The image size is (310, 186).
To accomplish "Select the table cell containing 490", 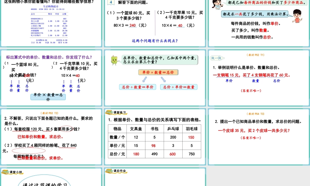I will click(x=154, y=154).
